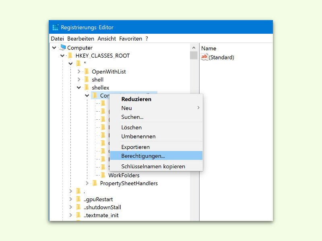Viewport: 322px width, 241px height.
Task: Expand the ..textmate_init key
Action: click(x=71, y=215)
